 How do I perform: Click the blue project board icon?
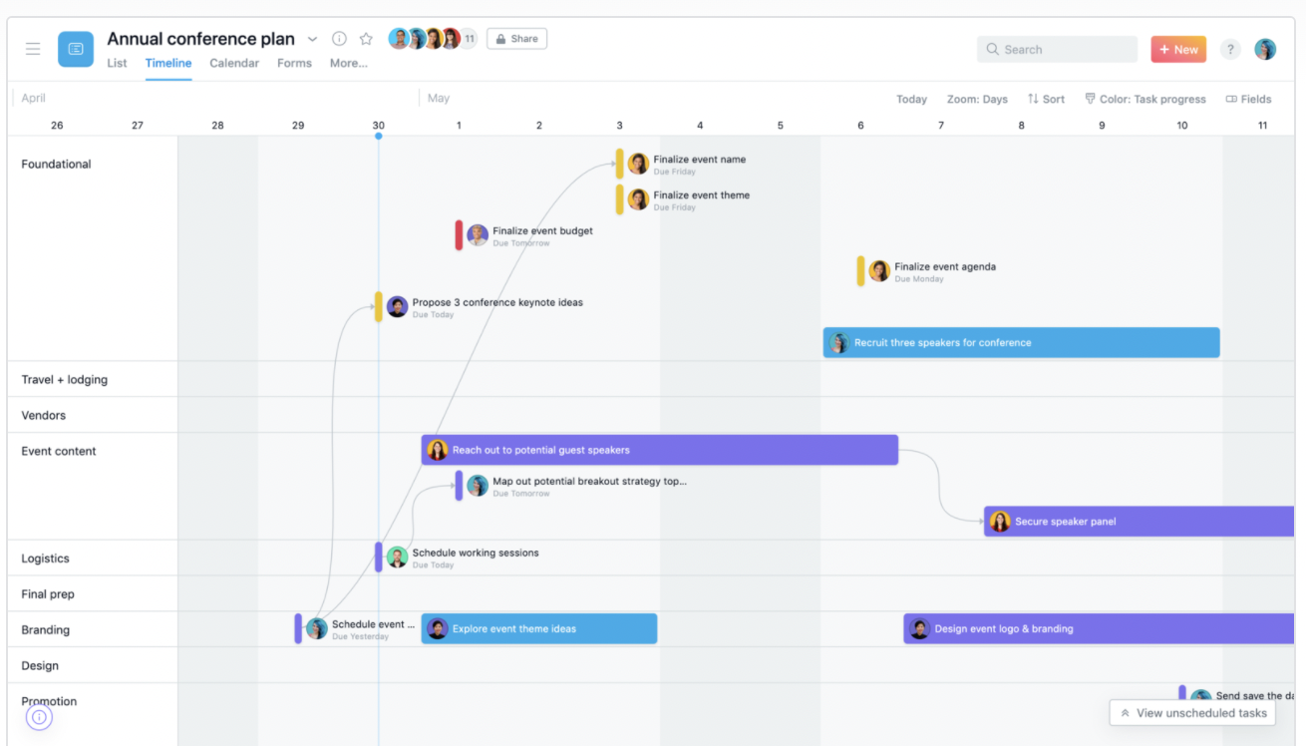(76, 48)
